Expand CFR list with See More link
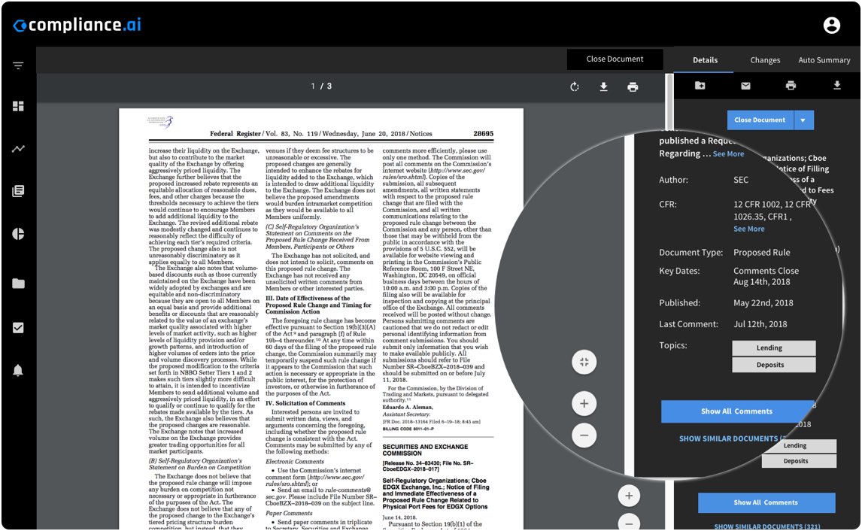Viewport: 862px width, 531px height. tap(748, 229)
